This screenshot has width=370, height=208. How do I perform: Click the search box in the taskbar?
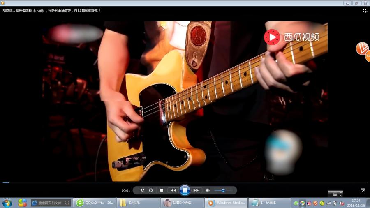51,203
